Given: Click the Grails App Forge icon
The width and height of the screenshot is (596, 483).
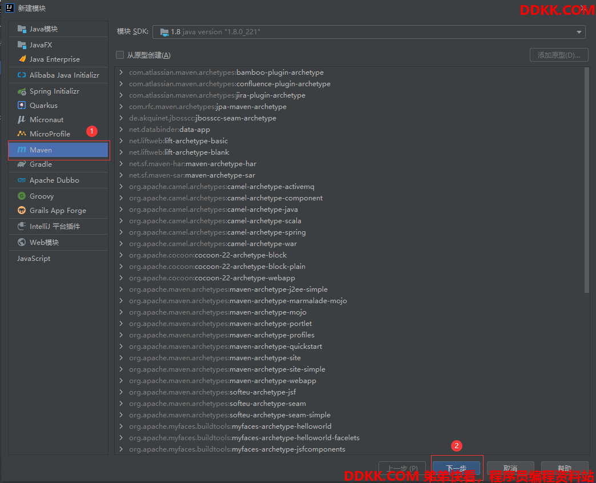Looking at the screenshot, I should 22,210.
